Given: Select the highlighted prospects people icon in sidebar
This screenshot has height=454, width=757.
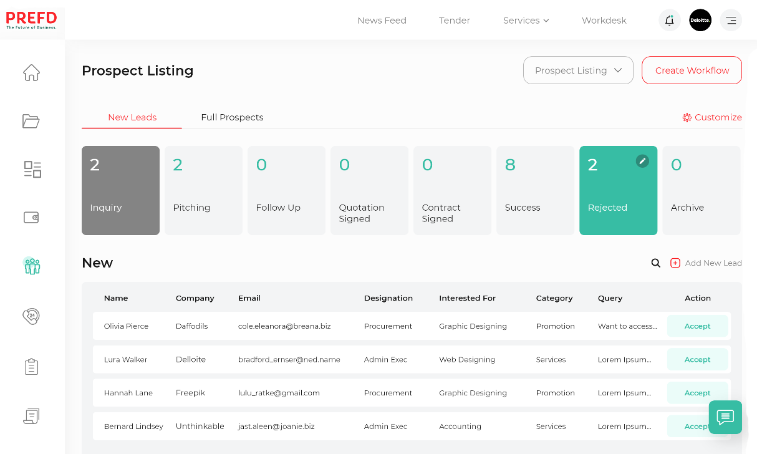Looking at the screenshot, I should [31, 266].
